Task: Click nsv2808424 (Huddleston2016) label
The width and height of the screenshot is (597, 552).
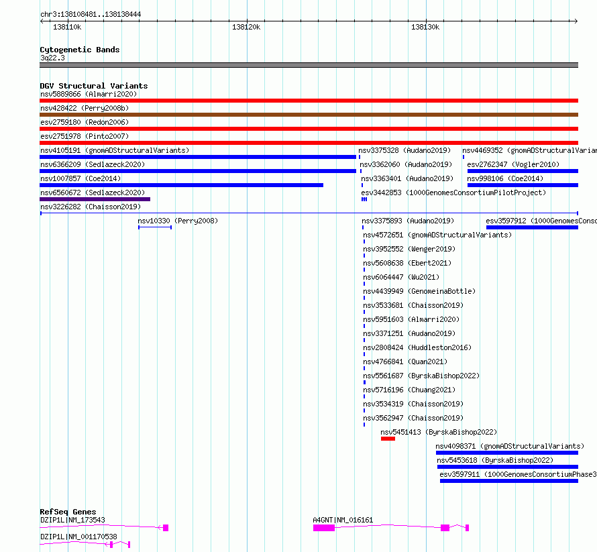Action: 417,347
